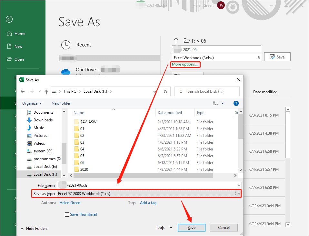Image resolution: width=309 pixels, height=236 pixels.
Task: Click the folder icon beside F: > 06
Action: click(187, 41)
